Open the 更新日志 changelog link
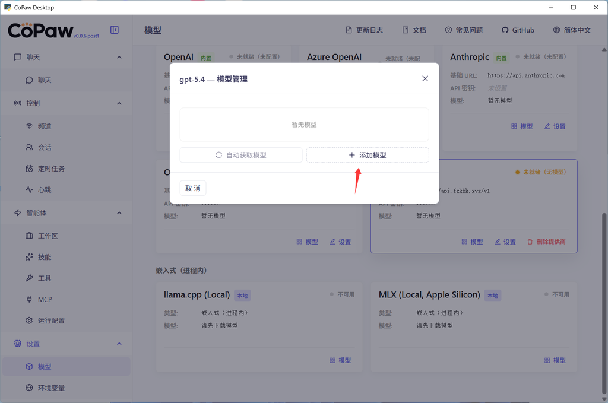 pos(364,30)
